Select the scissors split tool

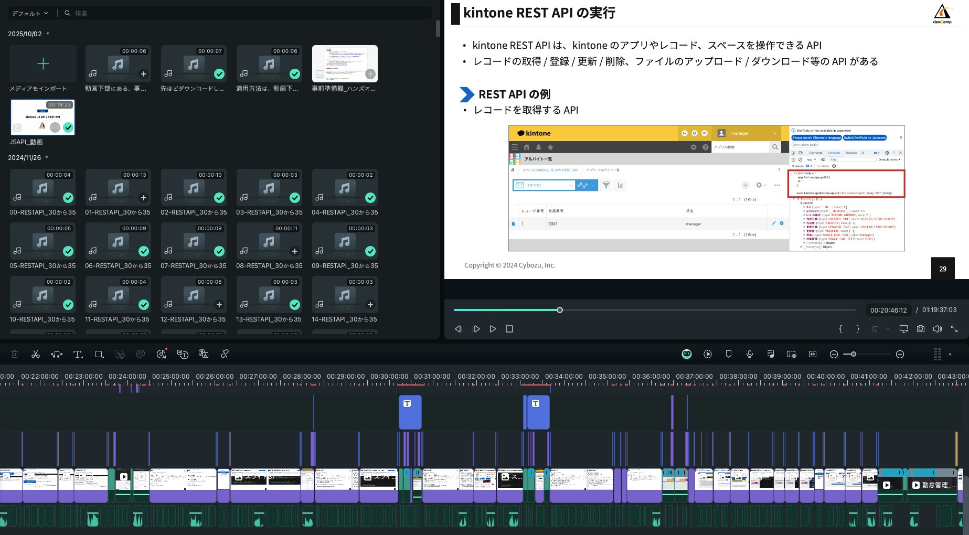36,355
